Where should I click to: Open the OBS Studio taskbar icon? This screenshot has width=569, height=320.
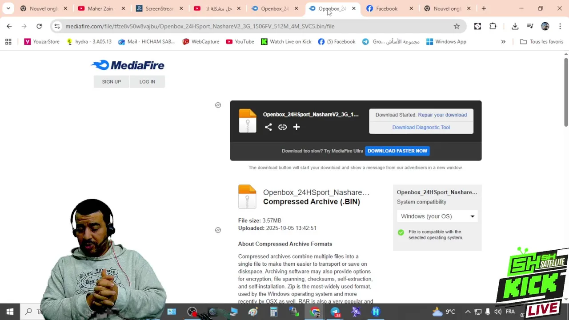192,312
